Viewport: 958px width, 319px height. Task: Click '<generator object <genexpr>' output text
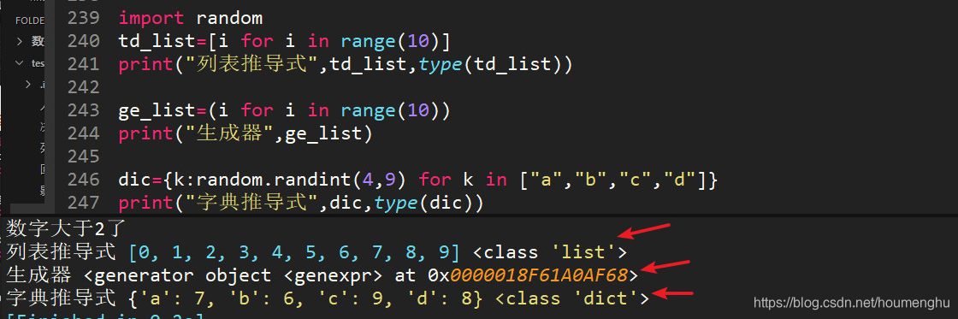[234, 275]
